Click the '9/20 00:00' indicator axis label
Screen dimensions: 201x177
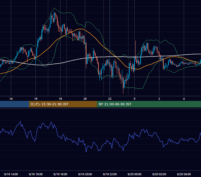[x=134, y=174]
